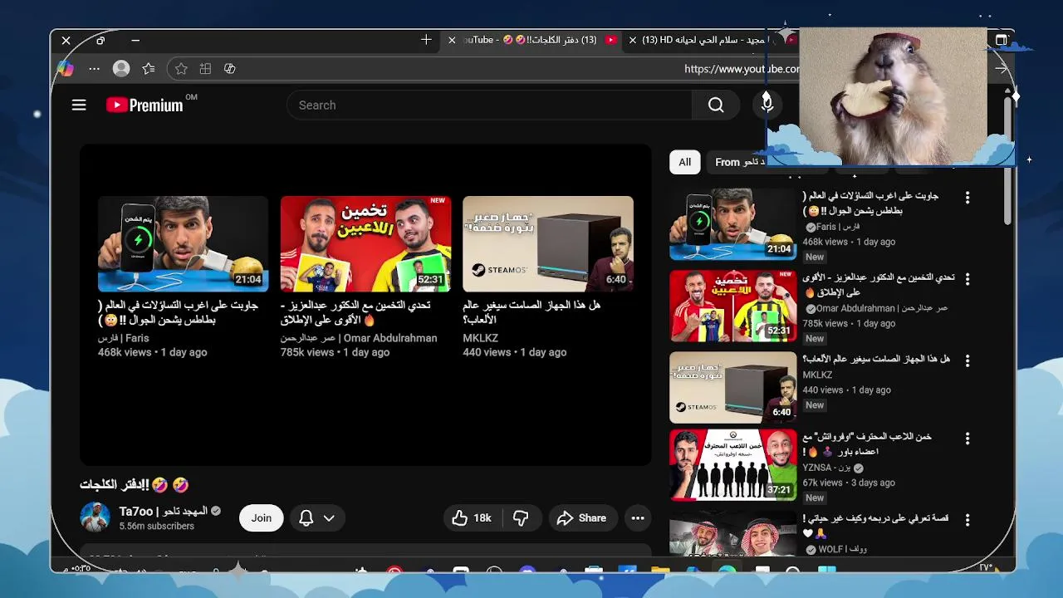Click the address bar icon beside Collections
This screenshot has height=598, width=1063.
coord(230,69)
